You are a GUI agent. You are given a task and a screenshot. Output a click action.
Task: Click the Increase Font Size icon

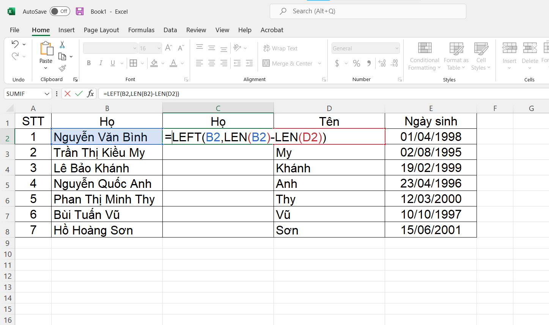click(169, 48)
